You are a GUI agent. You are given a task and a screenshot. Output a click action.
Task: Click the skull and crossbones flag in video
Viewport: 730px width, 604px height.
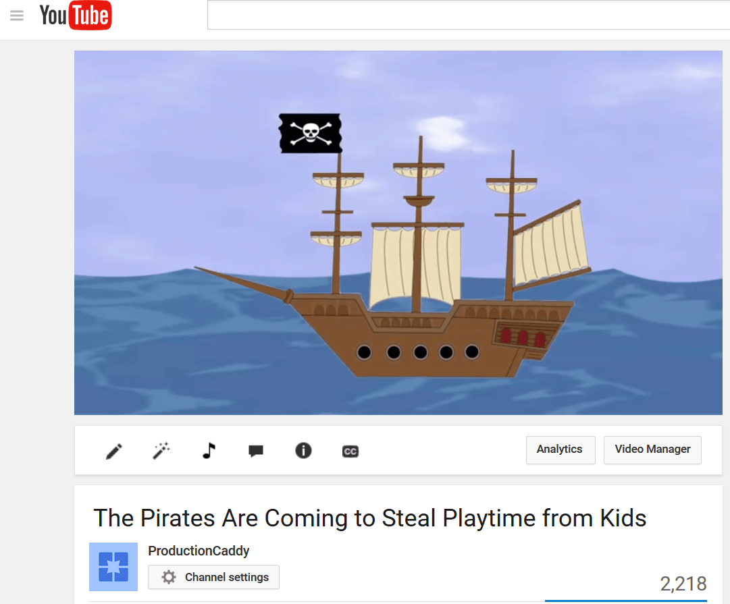310,133
